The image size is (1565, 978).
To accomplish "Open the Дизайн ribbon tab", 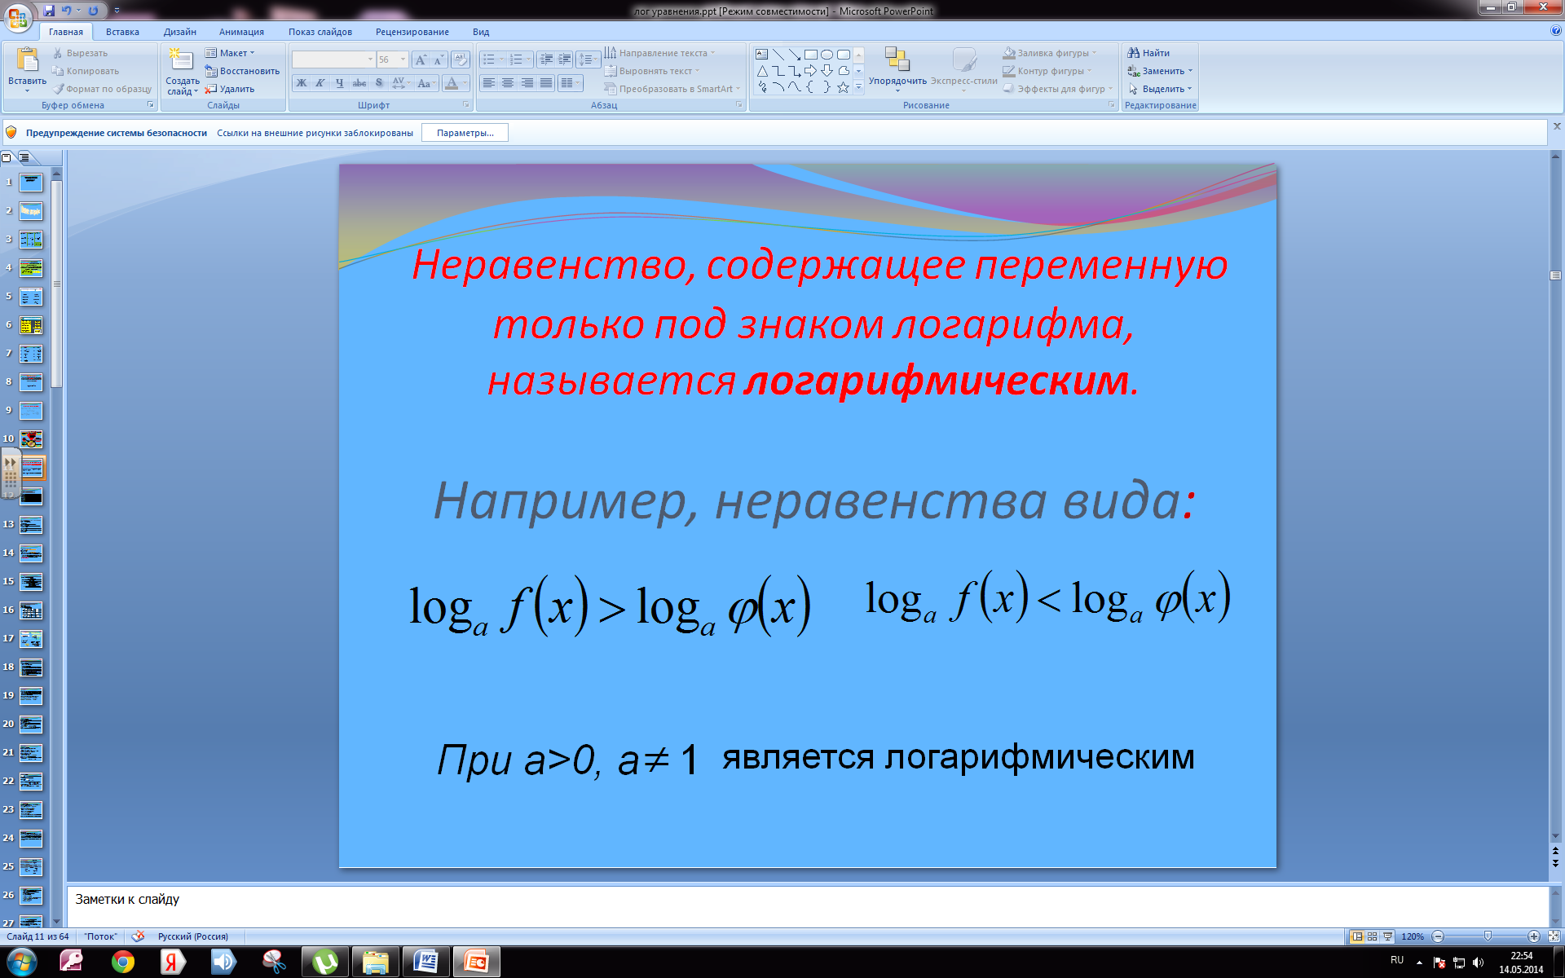I will (x=179, y=32).
